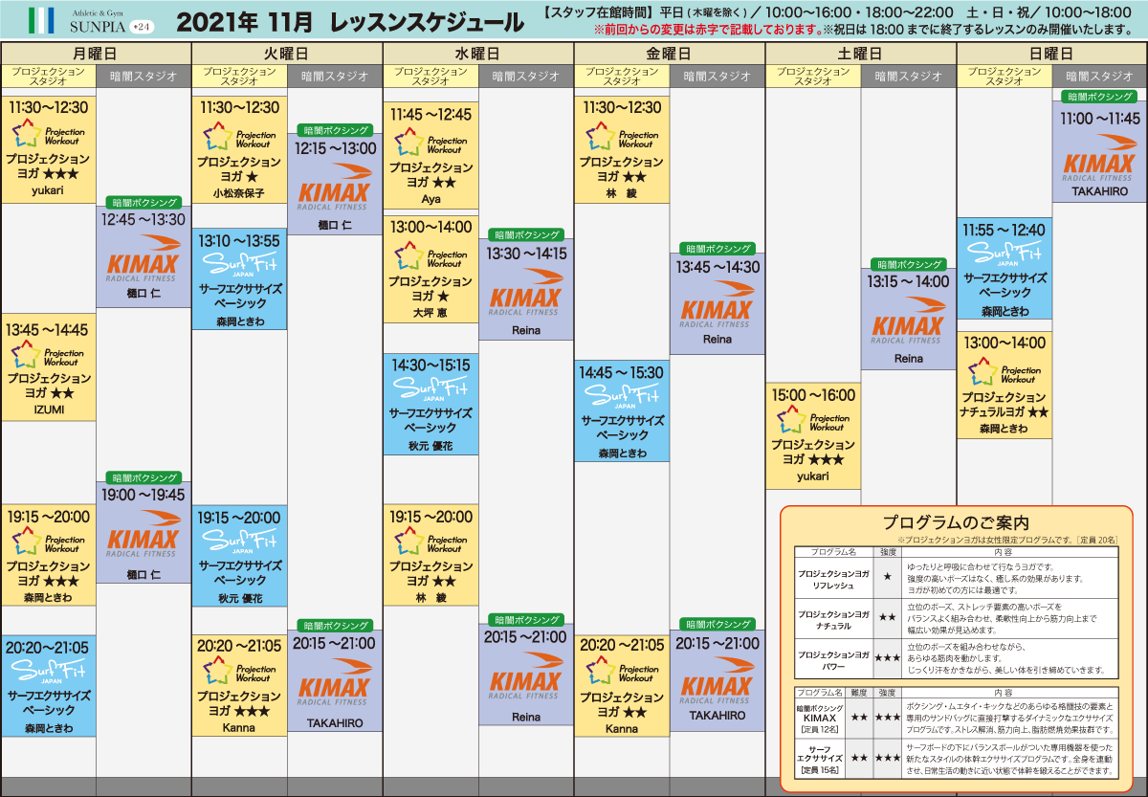Click instructor name Kanna in Friday 20:20 class
This screenshot has height=797, width=1148.
click(x=622, y=728)
